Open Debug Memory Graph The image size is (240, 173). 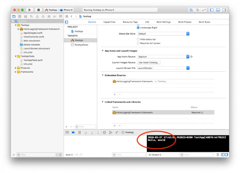pyautogui.click(x=111, y=132)
